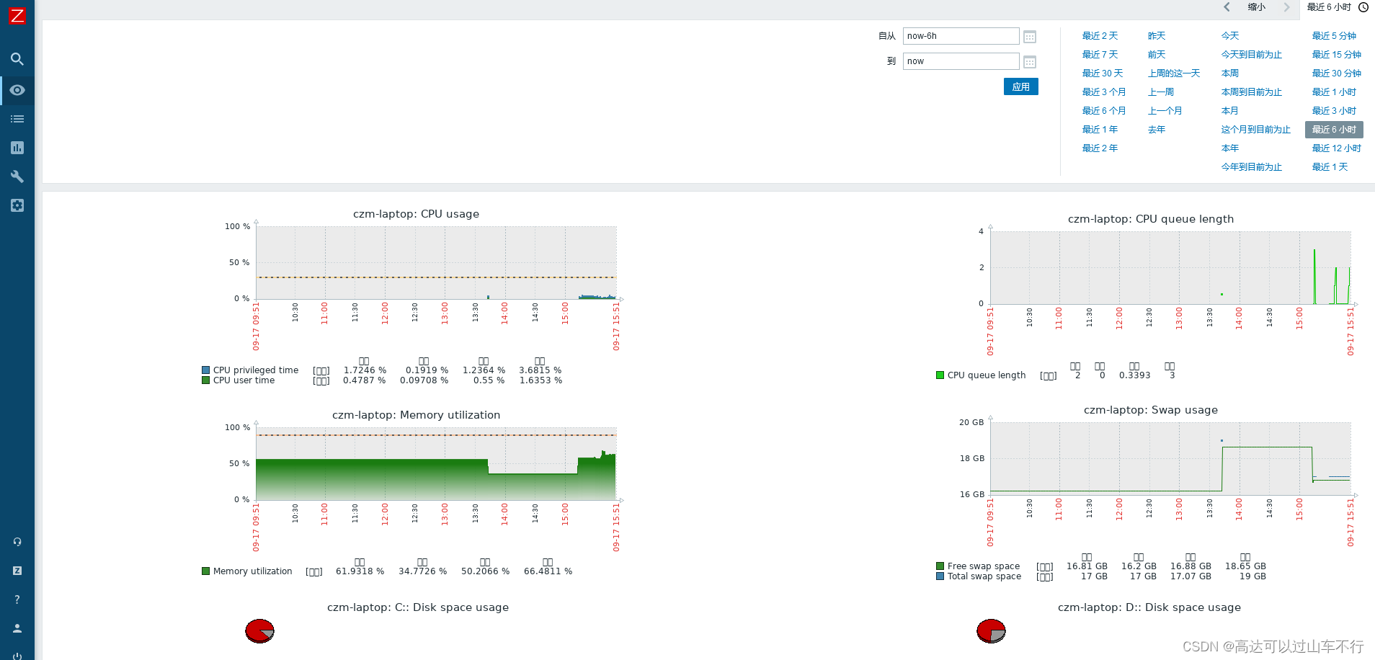Viewport: 1375px width, 660px height.
Task: Click the CPU privileged time legend swatch
Action: point(206,370)
